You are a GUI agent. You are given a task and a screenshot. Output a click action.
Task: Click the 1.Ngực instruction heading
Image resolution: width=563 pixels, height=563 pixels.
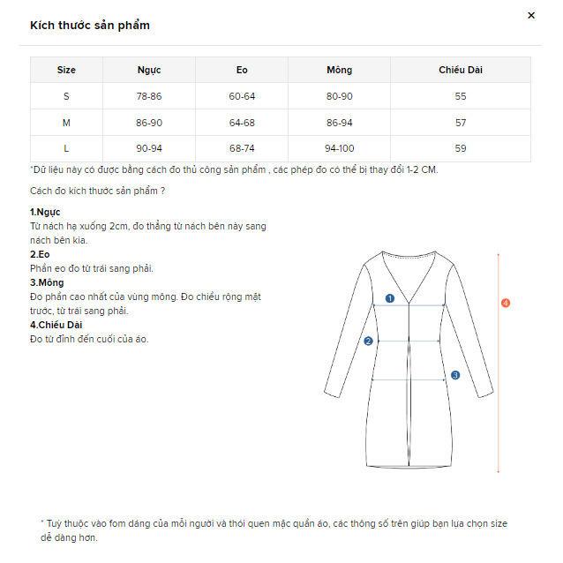coord(45,212)
